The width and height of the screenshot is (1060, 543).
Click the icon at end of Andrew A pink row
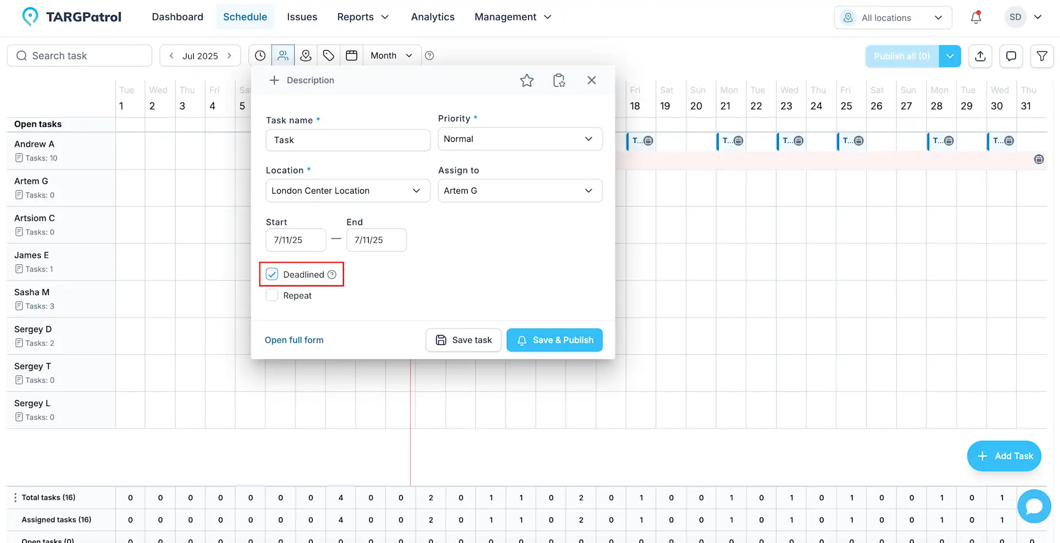(x=1039, y=159)
